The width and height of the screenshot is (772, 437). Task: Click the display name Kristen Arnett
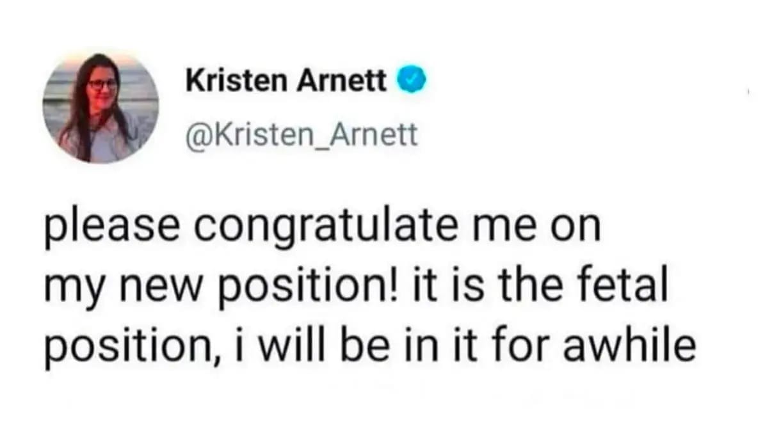click(286, 81)
